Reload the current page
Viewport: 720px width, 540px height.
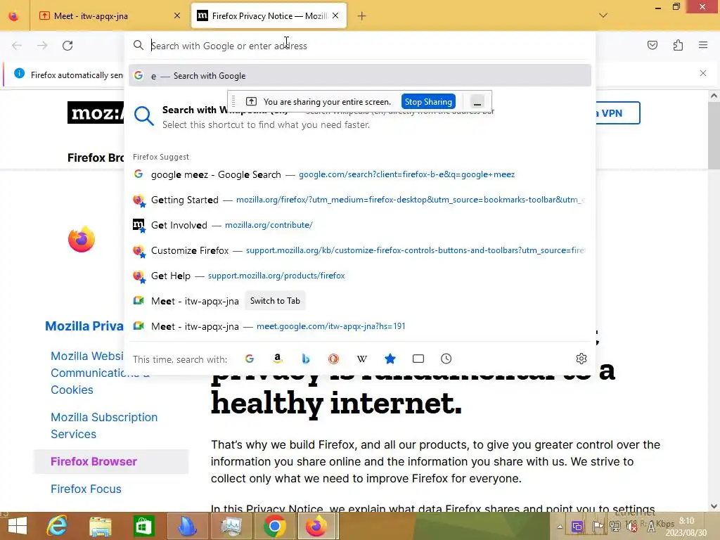click(67, 46)
